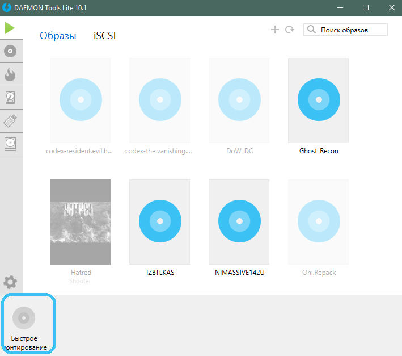This screenshot has width=402, height=356.
Task: Select the Ghost_Recon image thumbnail
Action: tap(319, 100)
